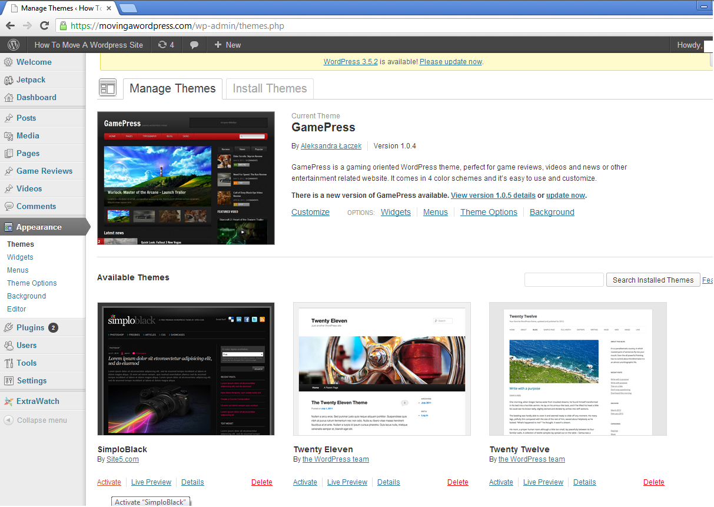This screenshot has height=507, width=714.
Task: Switch to the Manage Themes tab
Action: point(172,88)
